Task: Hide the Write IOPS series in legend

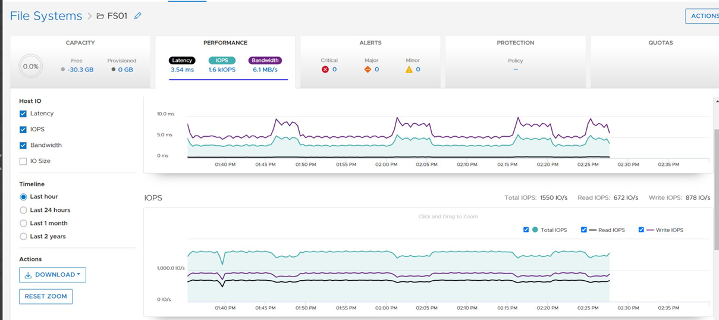Action: (x=641, y=230)
